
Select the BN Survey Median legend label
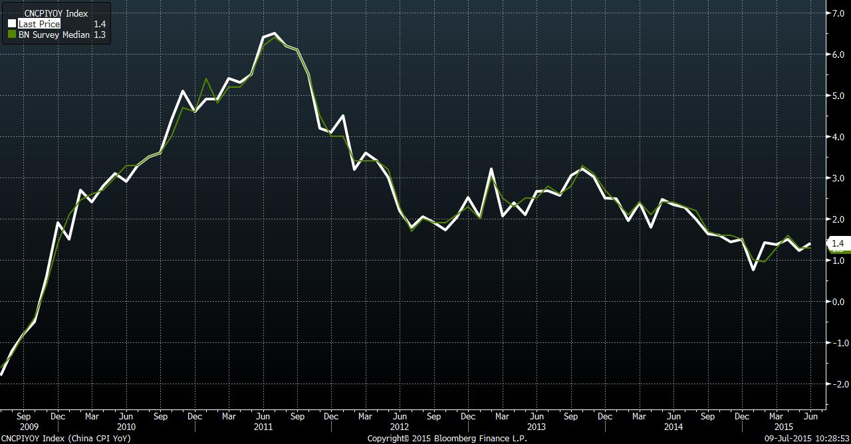click(x=53, y=35)
